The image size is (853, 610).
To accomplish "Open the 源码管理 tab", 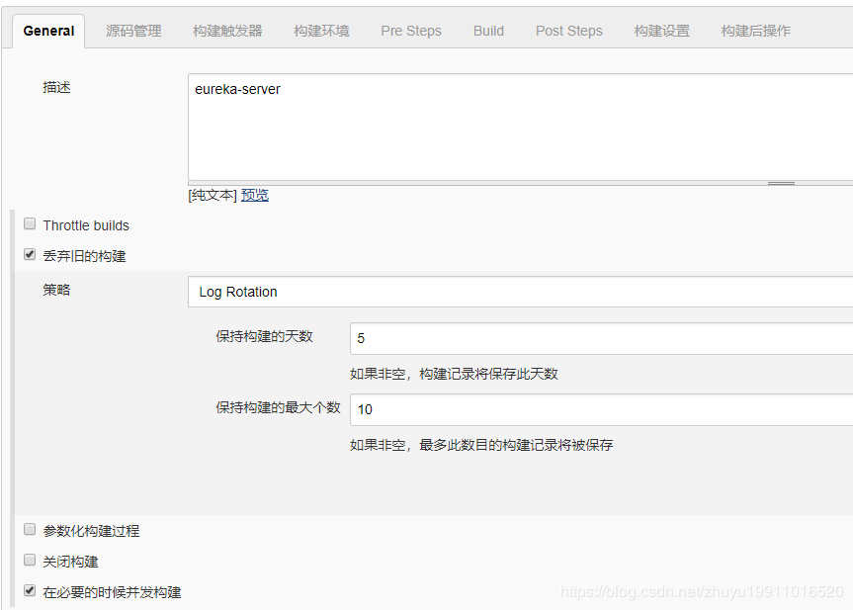I will click(133, 31).
